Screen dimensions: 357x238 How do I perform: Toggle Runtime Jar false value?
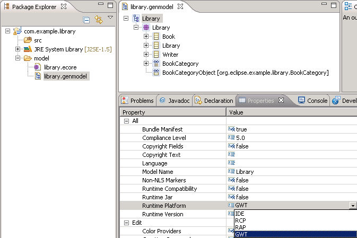coord(292,197)
